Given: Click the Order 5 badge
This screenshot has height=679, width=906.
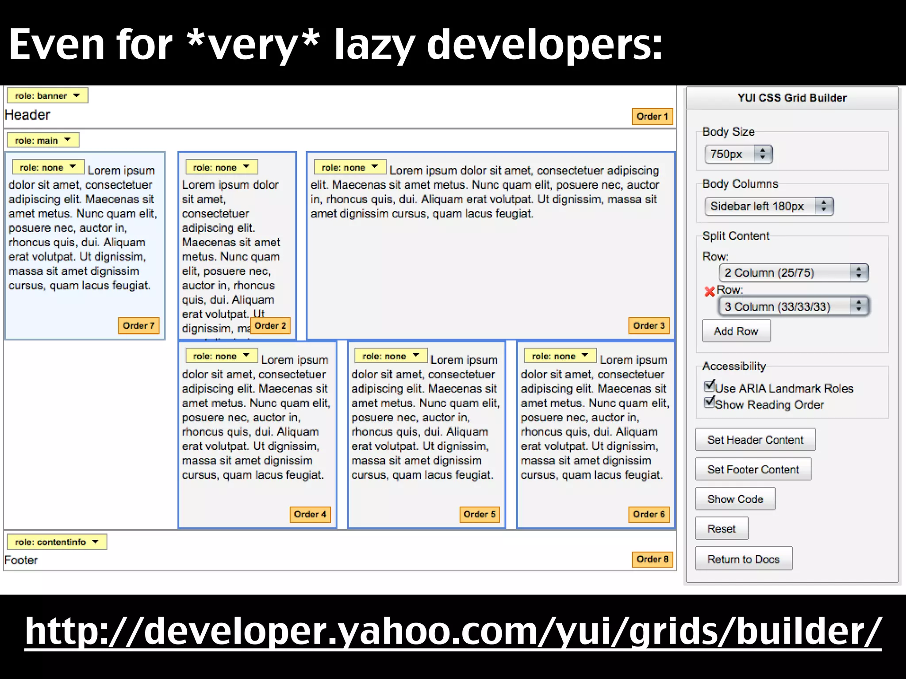Looking at the screenshot, I should [479, 514].
